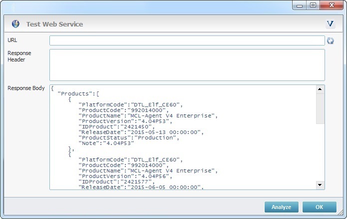The image size is (347, 219).
Task: Click the V logo icon in header
Action: coord(330,24)
